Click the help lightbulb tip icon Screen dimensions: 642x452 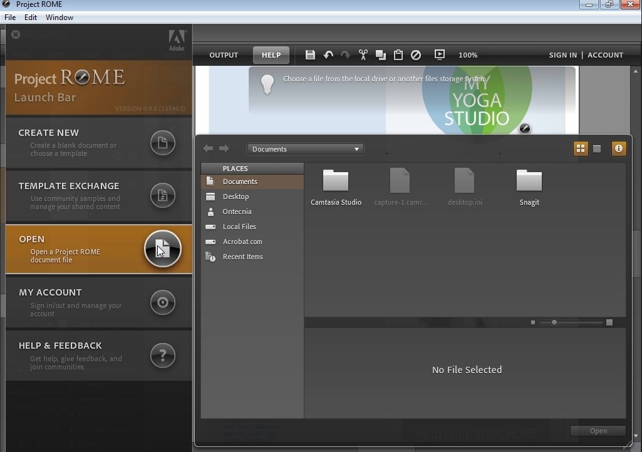point(267,85)
